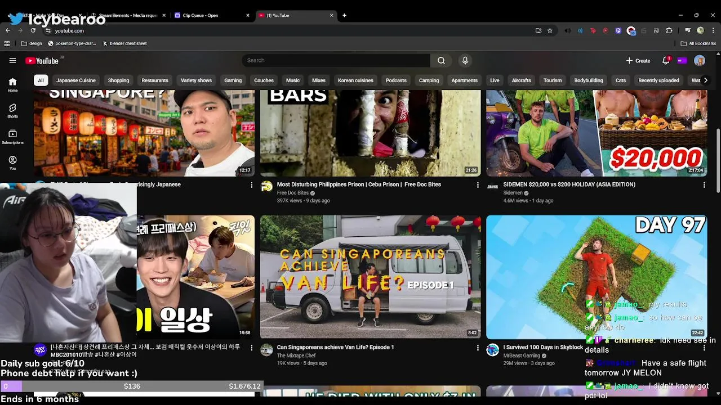Click the Create button
Screen dimensions: 721x405
pos(638,60)
